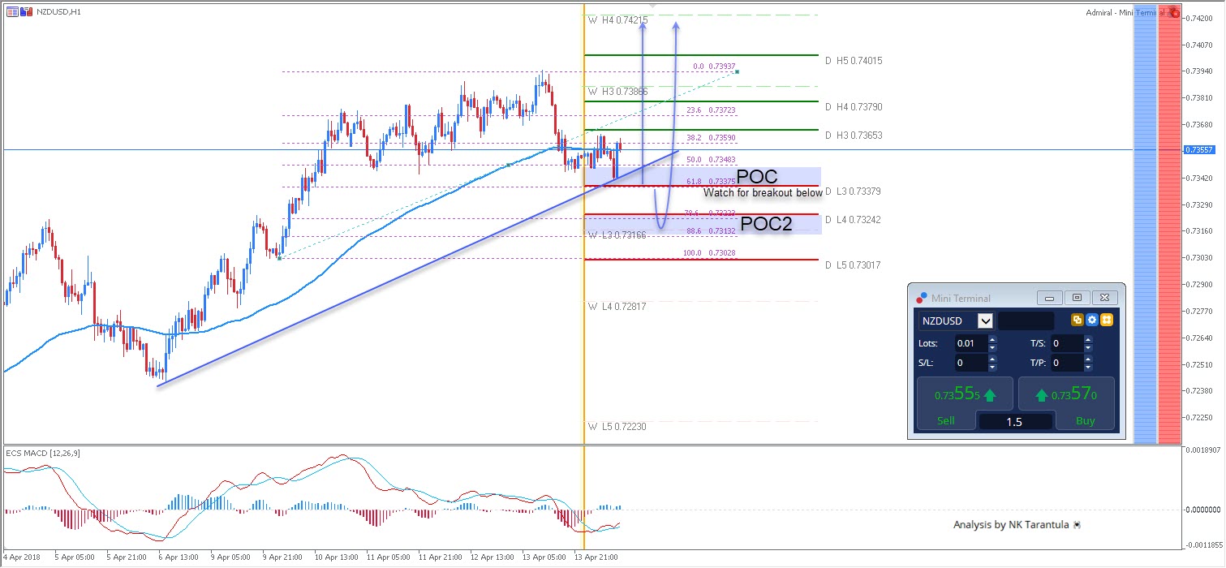1226x568 pixels.
Task: Close the Mini Terminal panel
Action: pos(1105,298)
